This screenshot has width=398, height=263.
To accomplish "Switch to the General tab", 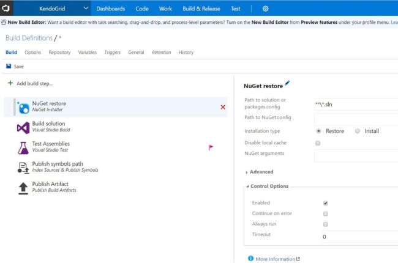I will (136, 52).
